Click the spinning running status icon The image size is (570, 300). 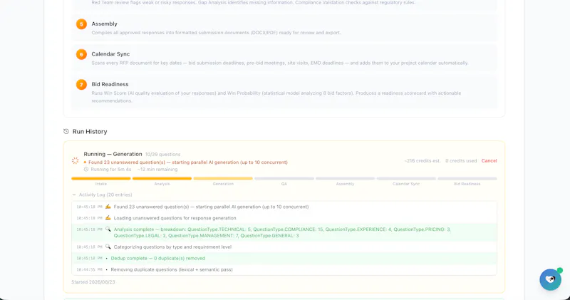click(76, 161)
